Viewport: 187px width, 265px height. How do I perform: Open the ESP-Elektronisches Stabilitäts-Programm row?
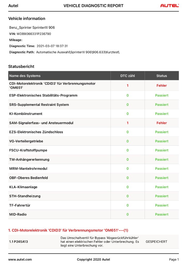pos(43,95)
